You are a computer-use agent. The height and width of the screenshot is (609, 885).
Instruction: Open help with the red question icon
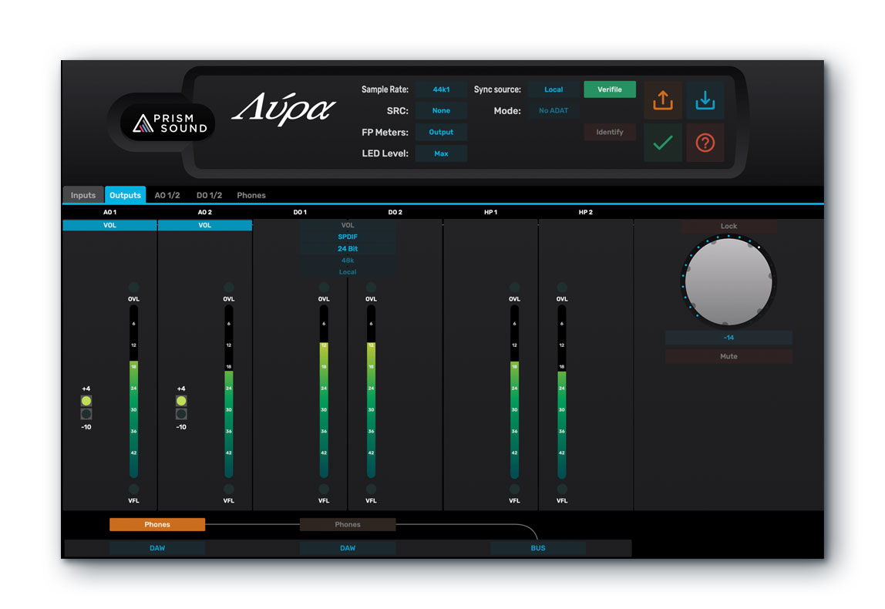705,143
